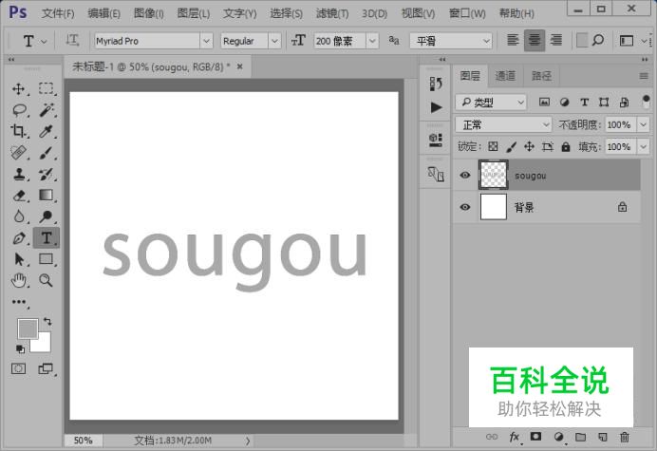The height and width of the screenshot is (451, 657).
Task: Select the Brush tool
Action: click(47, 153)
